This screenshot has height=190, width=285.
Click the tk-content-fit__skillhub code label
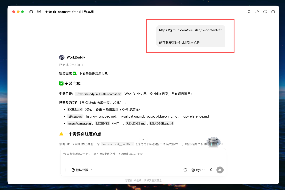[x=117, y=144]
